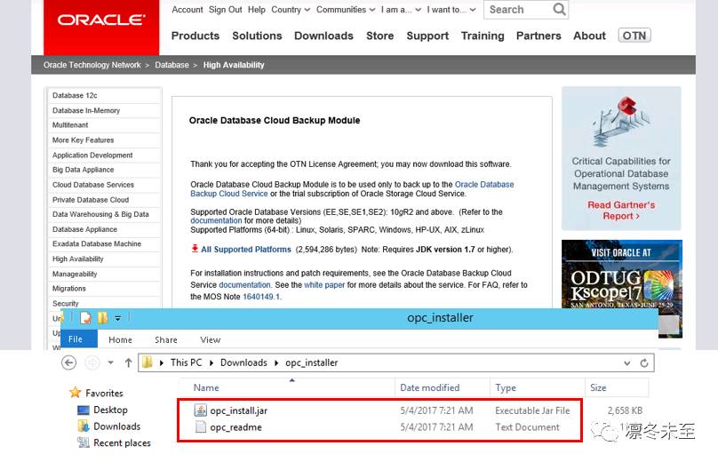The width and height of the screenshot is (718, 462).
Task: Click the OTN button
Action: (634, 36)
